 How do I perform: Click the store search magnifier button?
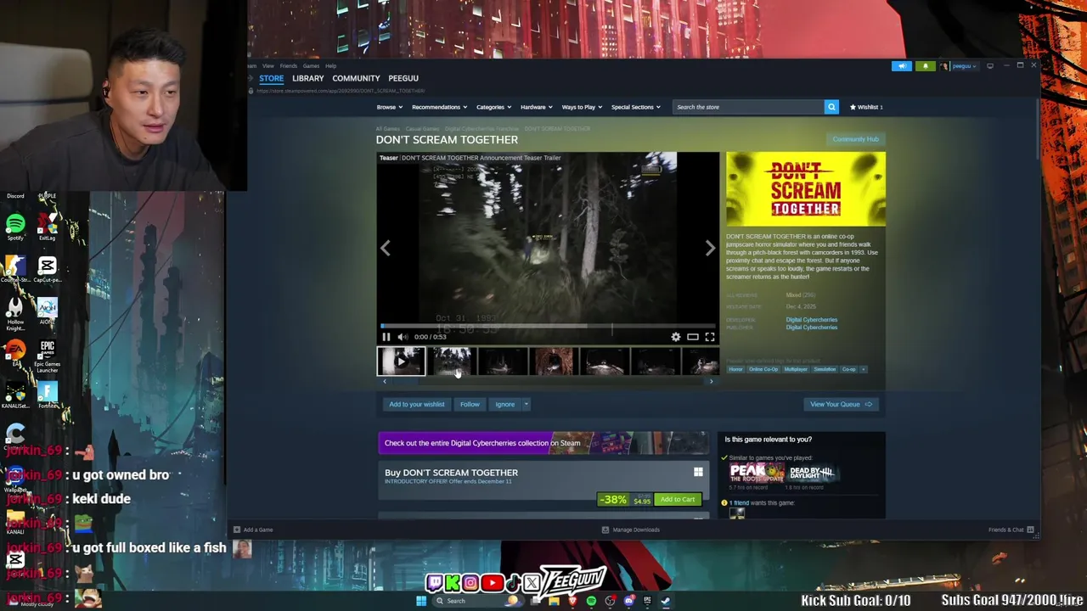click(831, 107)
